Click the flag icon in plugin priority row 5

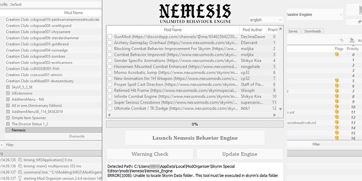pyautogui.click(x=337, y=81)
